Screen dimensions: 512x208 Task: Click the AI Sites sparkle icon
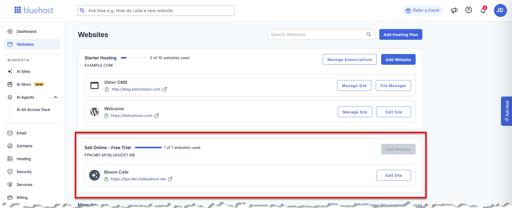click(10, 71)
